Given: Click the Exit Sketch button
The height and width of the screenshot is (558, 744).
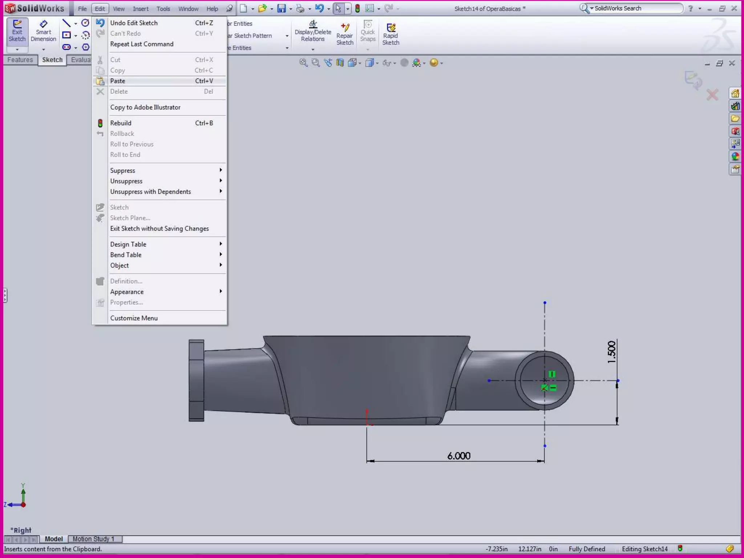Looking at the screenshot, I should click(17, 32).
